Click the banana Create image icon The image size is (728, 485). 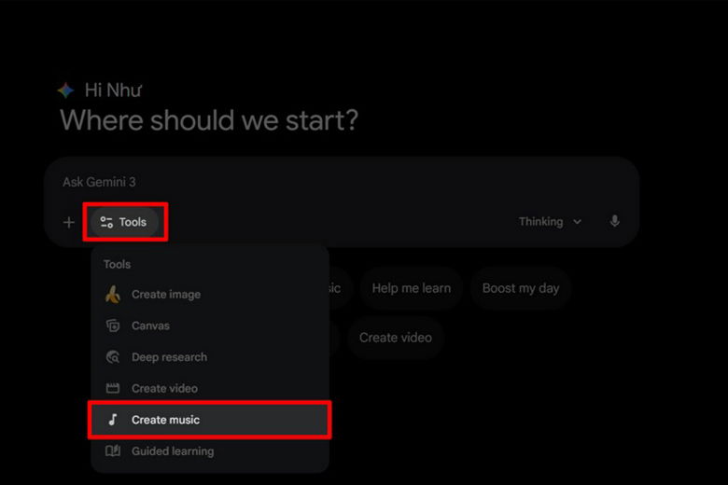point(113,295)
